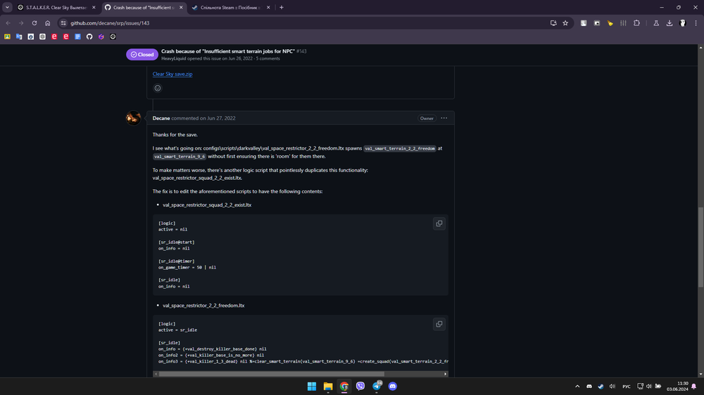Open the yellow broom cleaner extension
Screen dimensions: 704x395
coord(610,23)
